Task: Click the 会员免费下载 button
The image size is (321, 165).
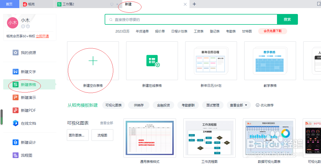Action: (x=272, y=31)
